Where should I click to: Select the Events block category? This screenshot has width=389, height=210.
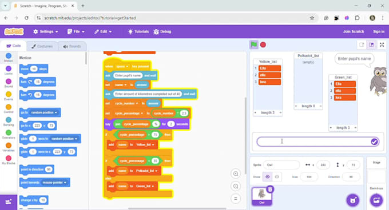[9, 96]
